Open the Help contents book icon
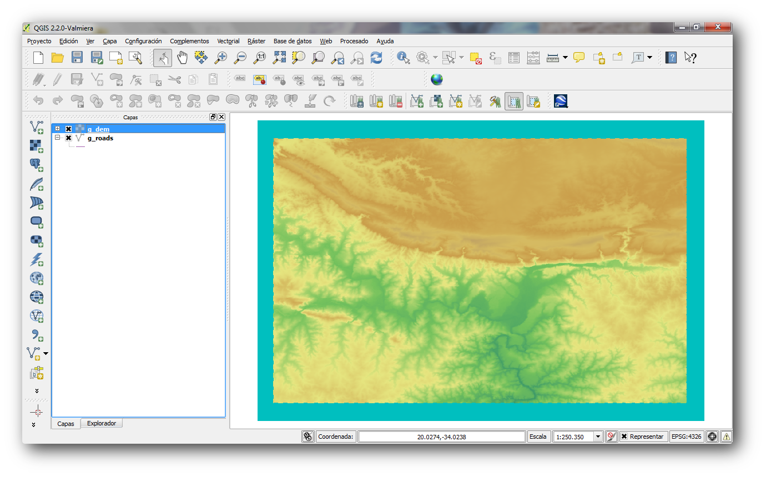This screenshot has height=477, width=766. point(671,57)
